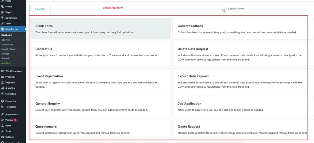Choose the Quote Request template

pos(243,129)
